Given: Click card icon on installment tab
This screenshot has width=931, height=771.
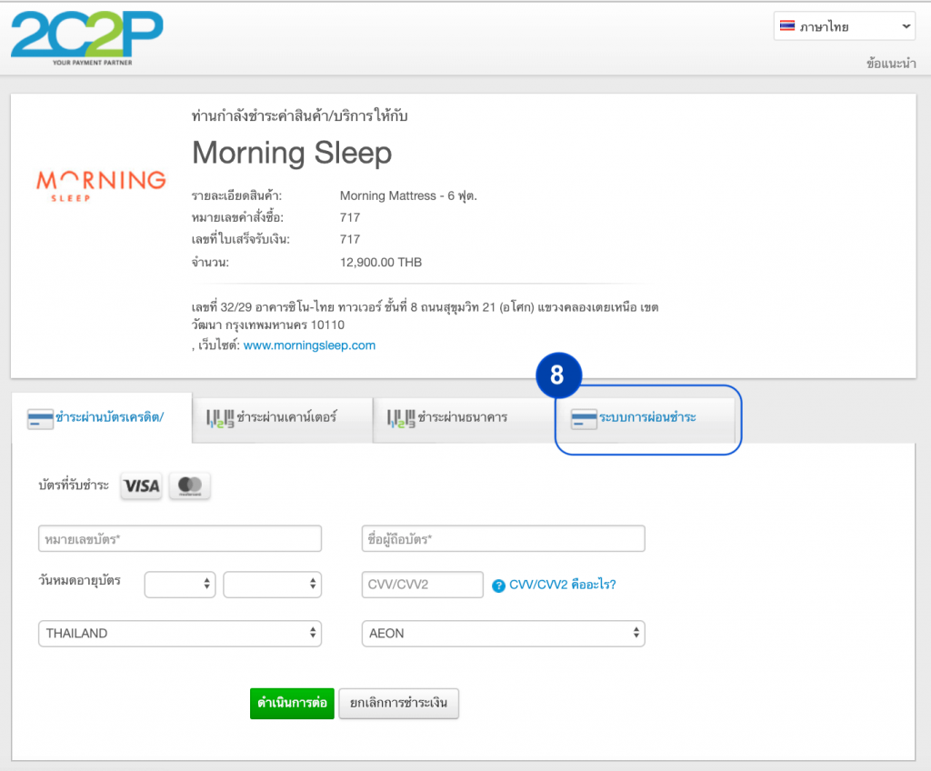Looking at the screenshot, I should (x=584, y=419).
